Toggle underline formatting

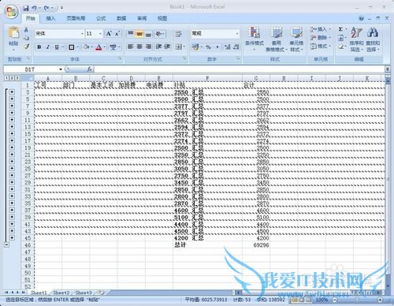[57, 47]
